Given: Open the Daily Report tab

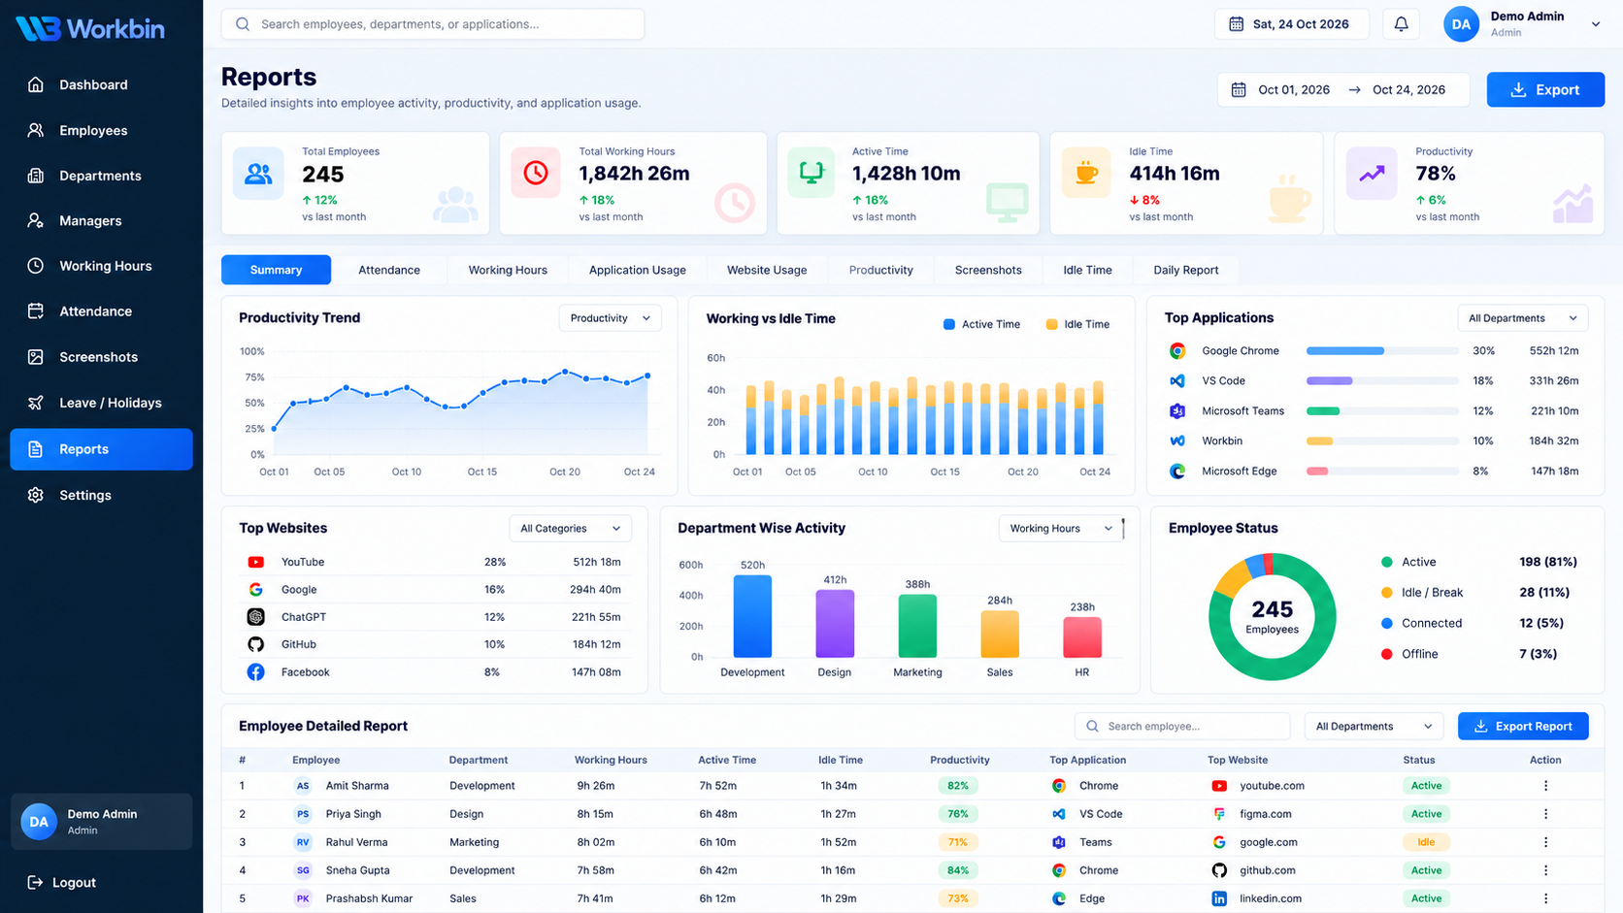Looking at the screenshot, I should (1186, 270).
